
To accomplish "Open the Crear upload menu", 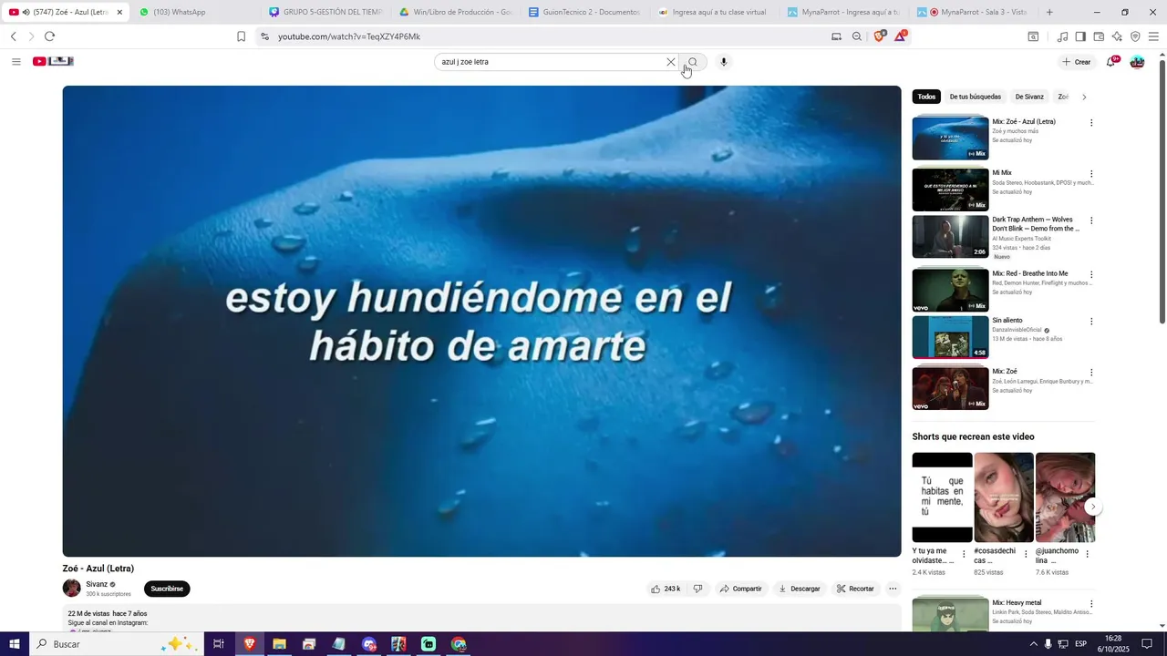I will 1077,62.
